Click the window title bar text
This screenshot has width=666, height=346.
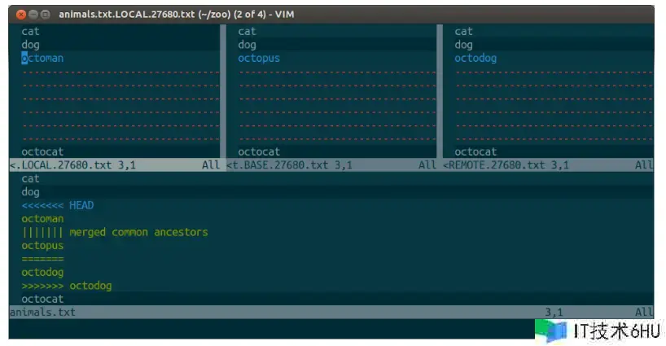click(x=176, y=15)
